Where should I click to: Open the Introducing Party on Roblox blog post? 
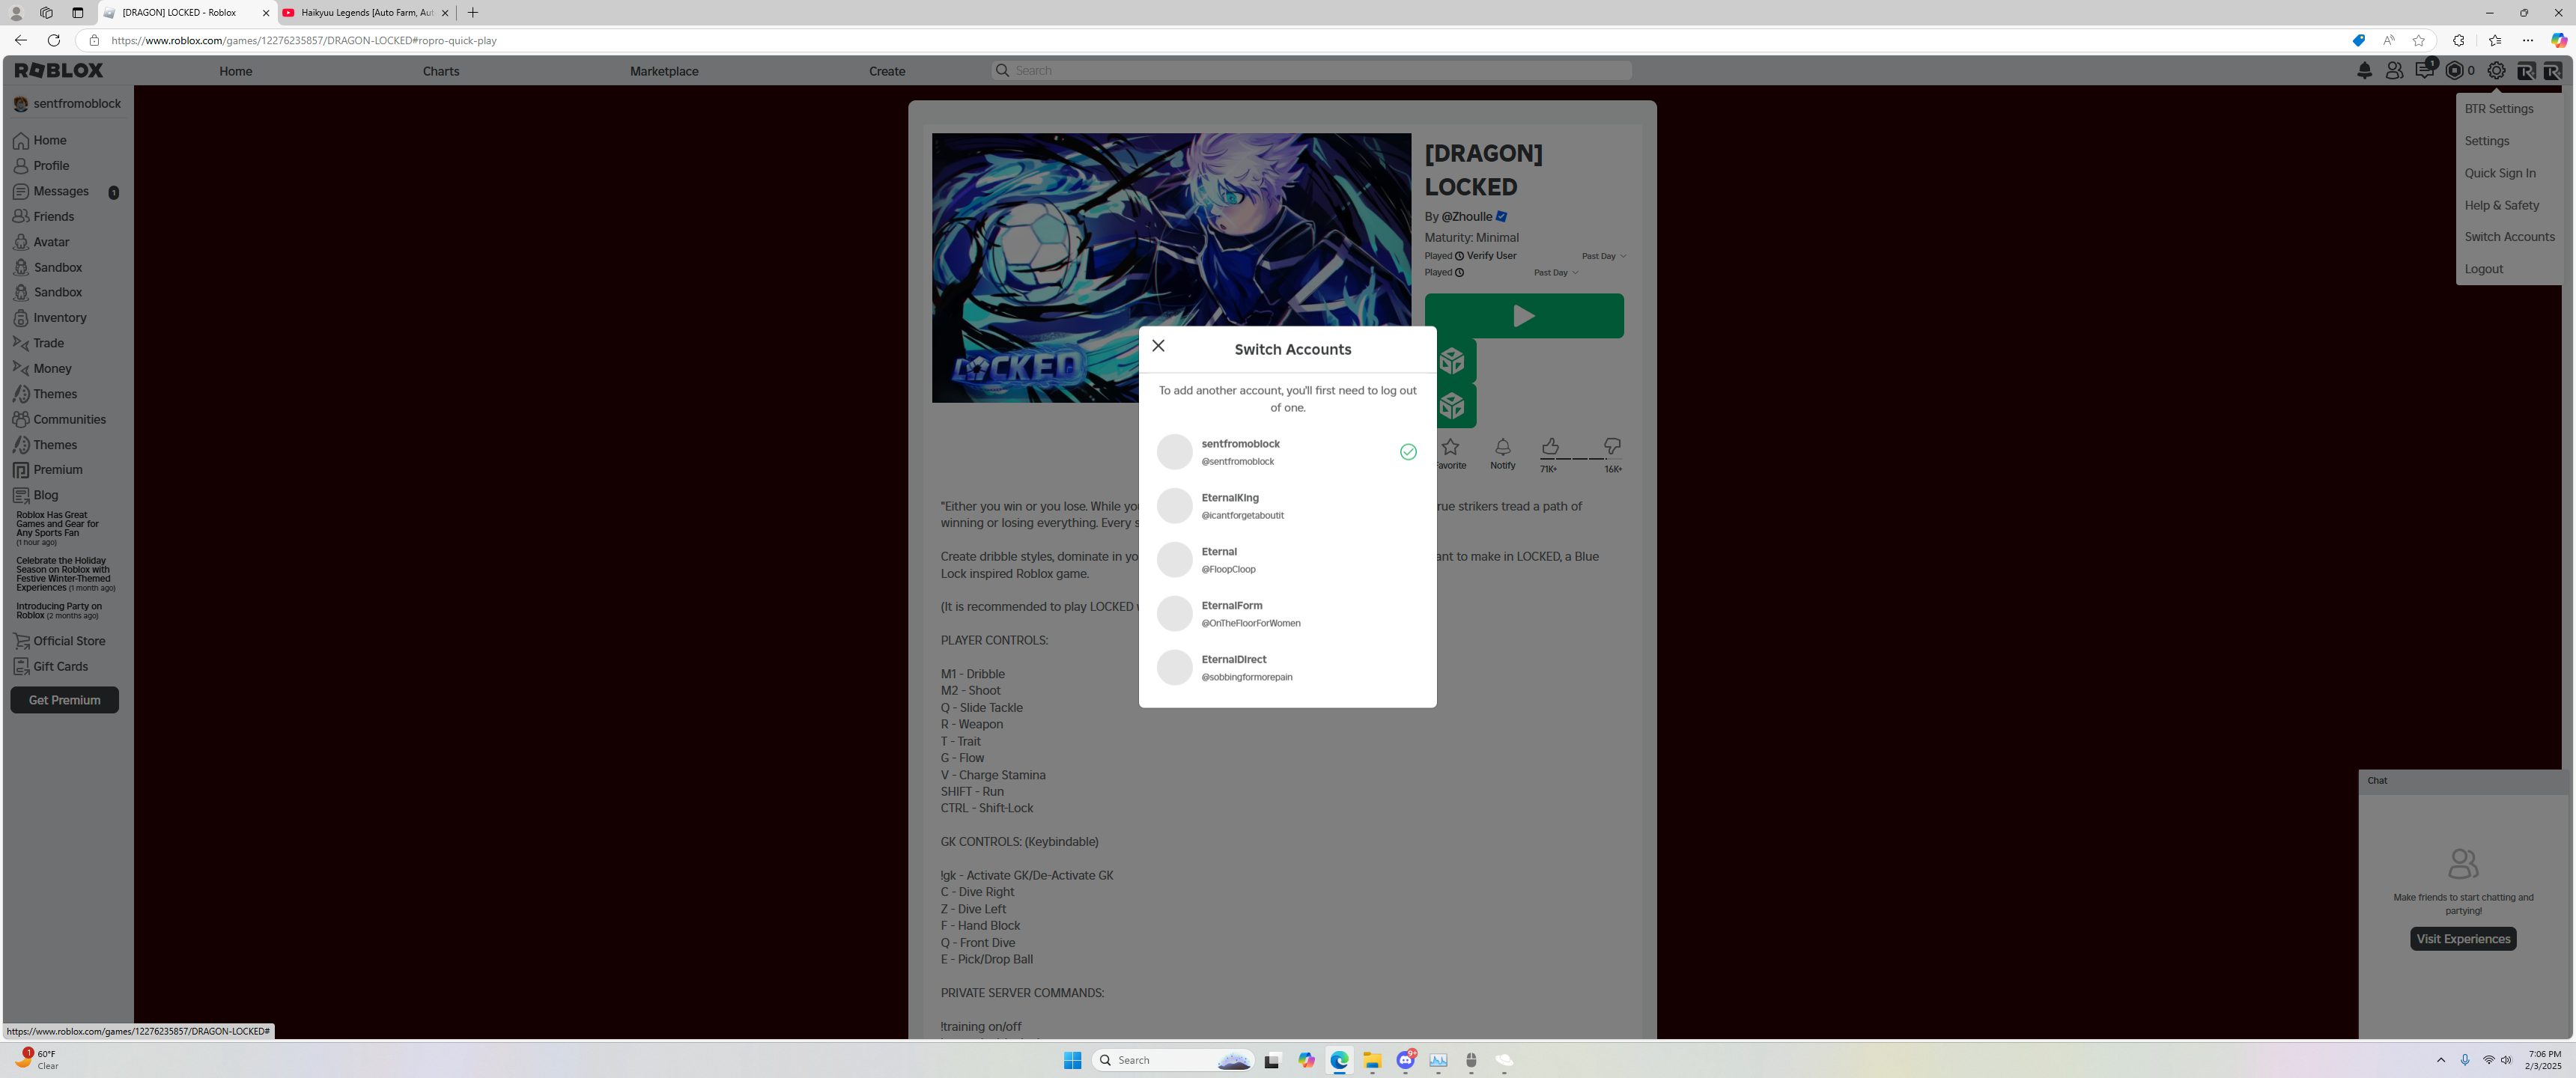pos(59,611)
